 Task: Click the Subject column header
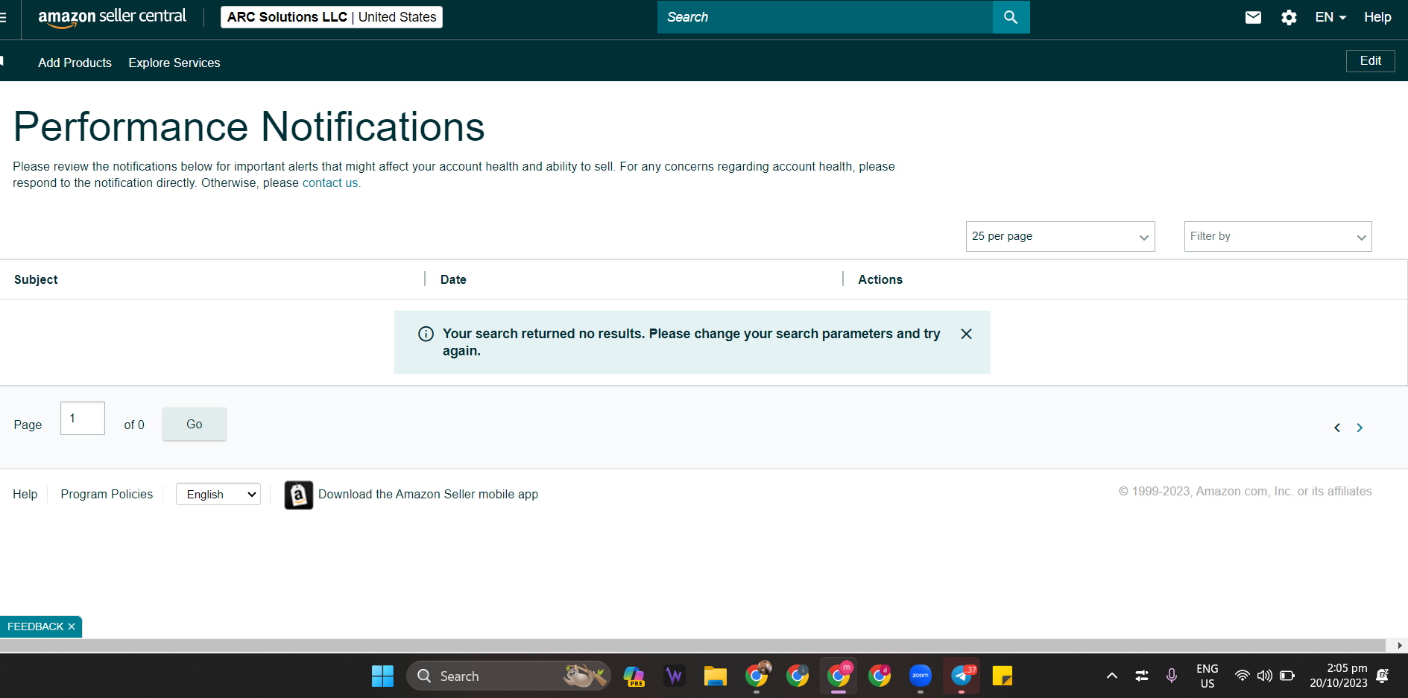[x=36, y=279]
